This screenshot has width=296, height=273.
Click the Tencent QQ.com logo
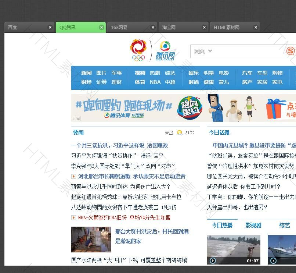(x=165, y=51)
